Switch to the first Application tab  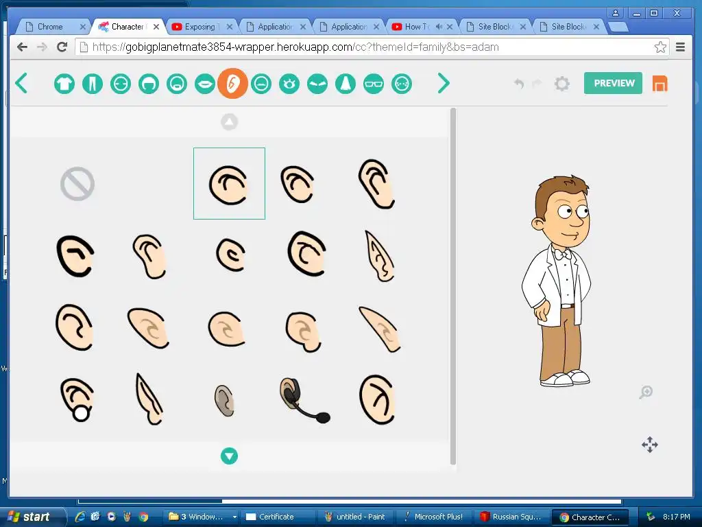pyautogui.click(x=274, y=27)
